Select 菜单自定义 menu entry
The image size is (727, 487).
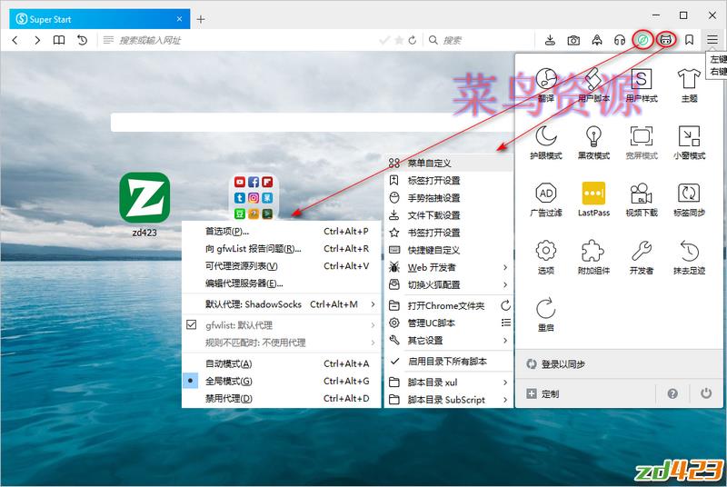click(x=448, y=164)
